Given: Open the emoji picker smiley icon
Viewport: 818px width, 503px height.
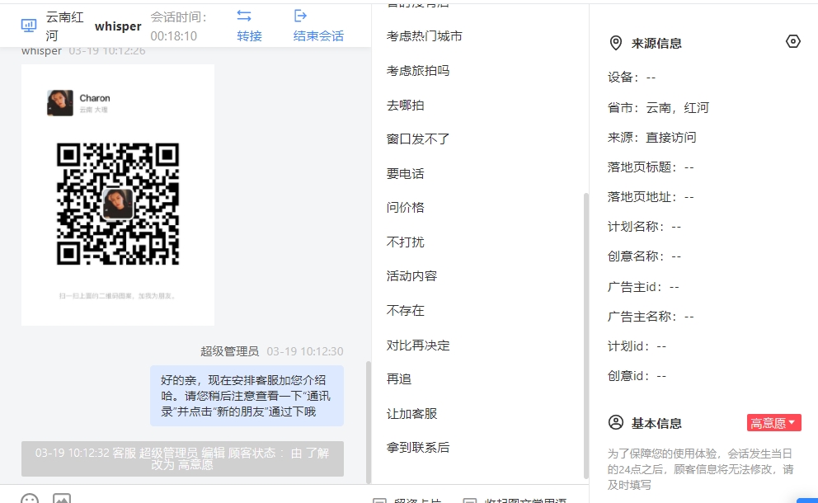Looking at the screenshot, I should (x=30, y=498).
